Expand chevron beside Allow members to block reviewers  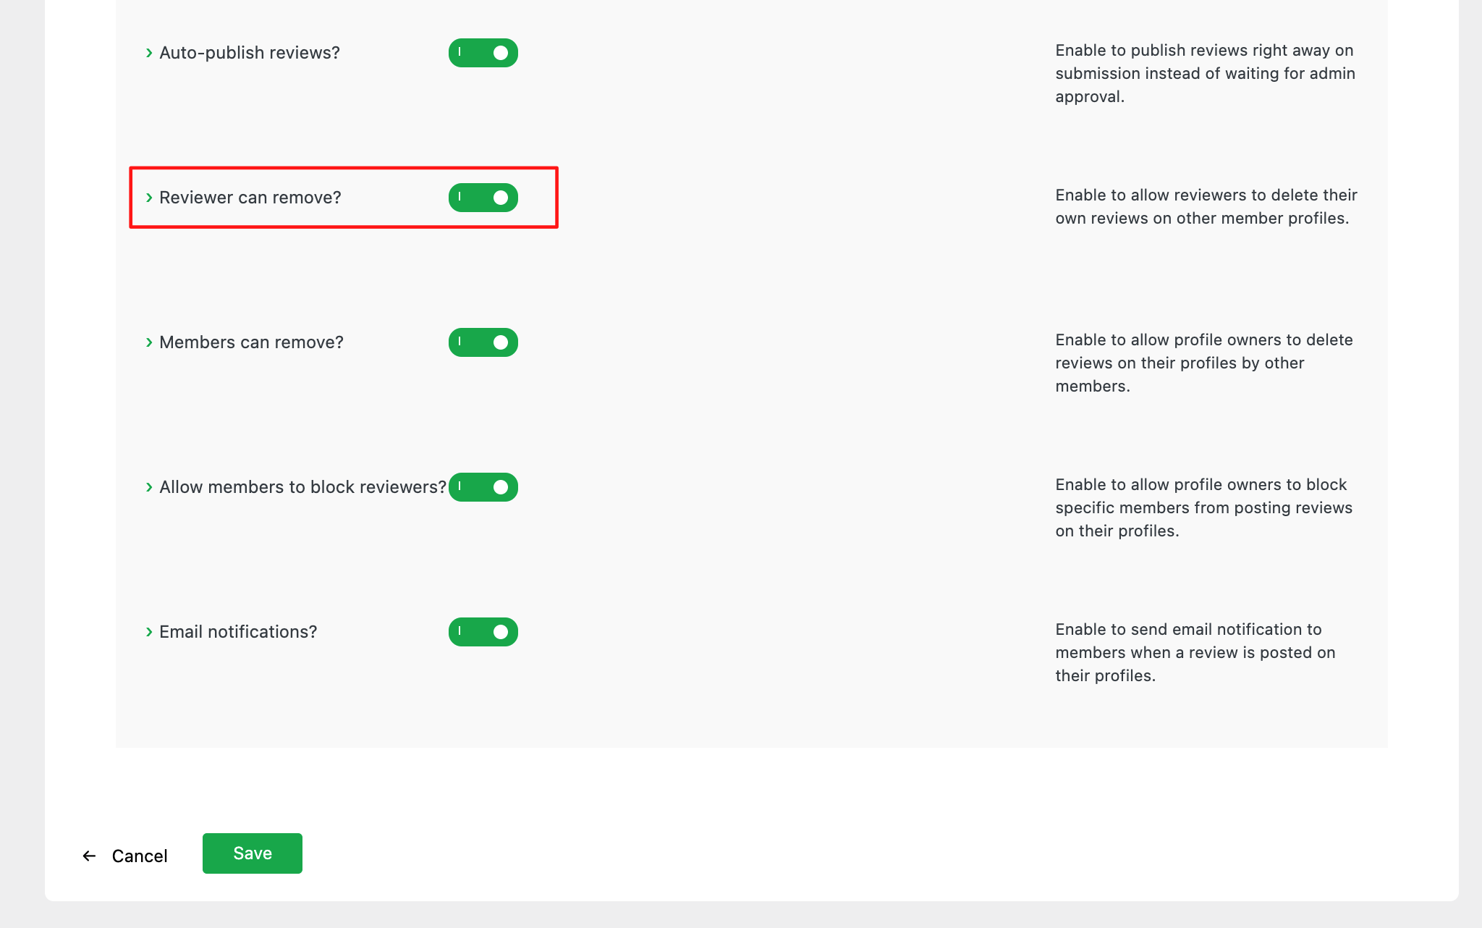(x=149, y=487)
